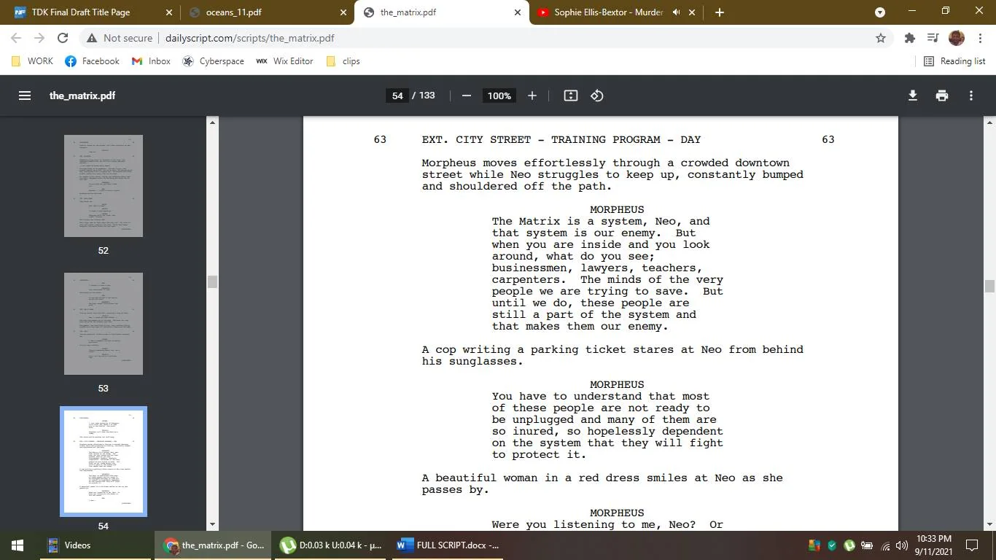Screen dimensions: 996x560
Task: Open the tab search dropdown
Action: click(880, 12)
